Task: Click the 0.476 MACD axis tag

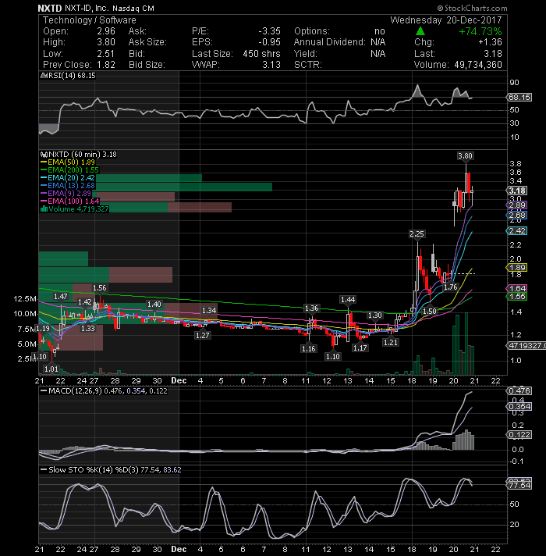Action: pos(519,390)
